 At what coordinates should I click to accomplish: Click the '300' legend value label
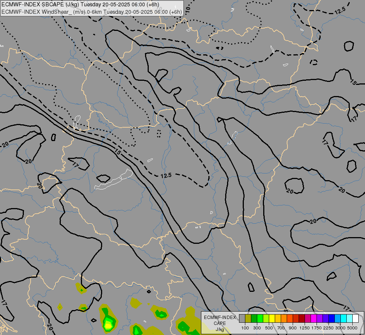[257, 328]
